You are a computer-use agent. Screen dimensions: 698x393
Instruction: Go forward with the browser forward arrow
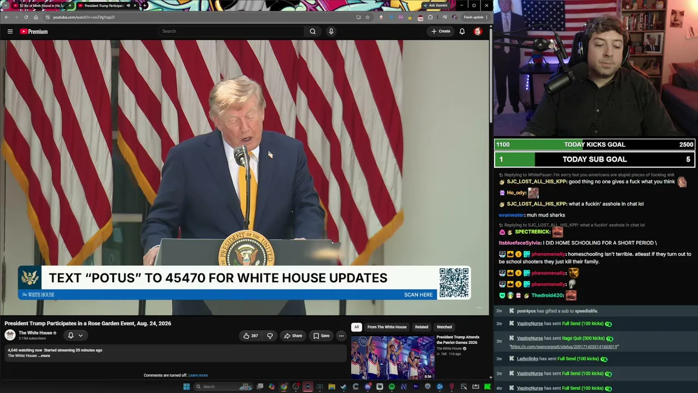16,17
